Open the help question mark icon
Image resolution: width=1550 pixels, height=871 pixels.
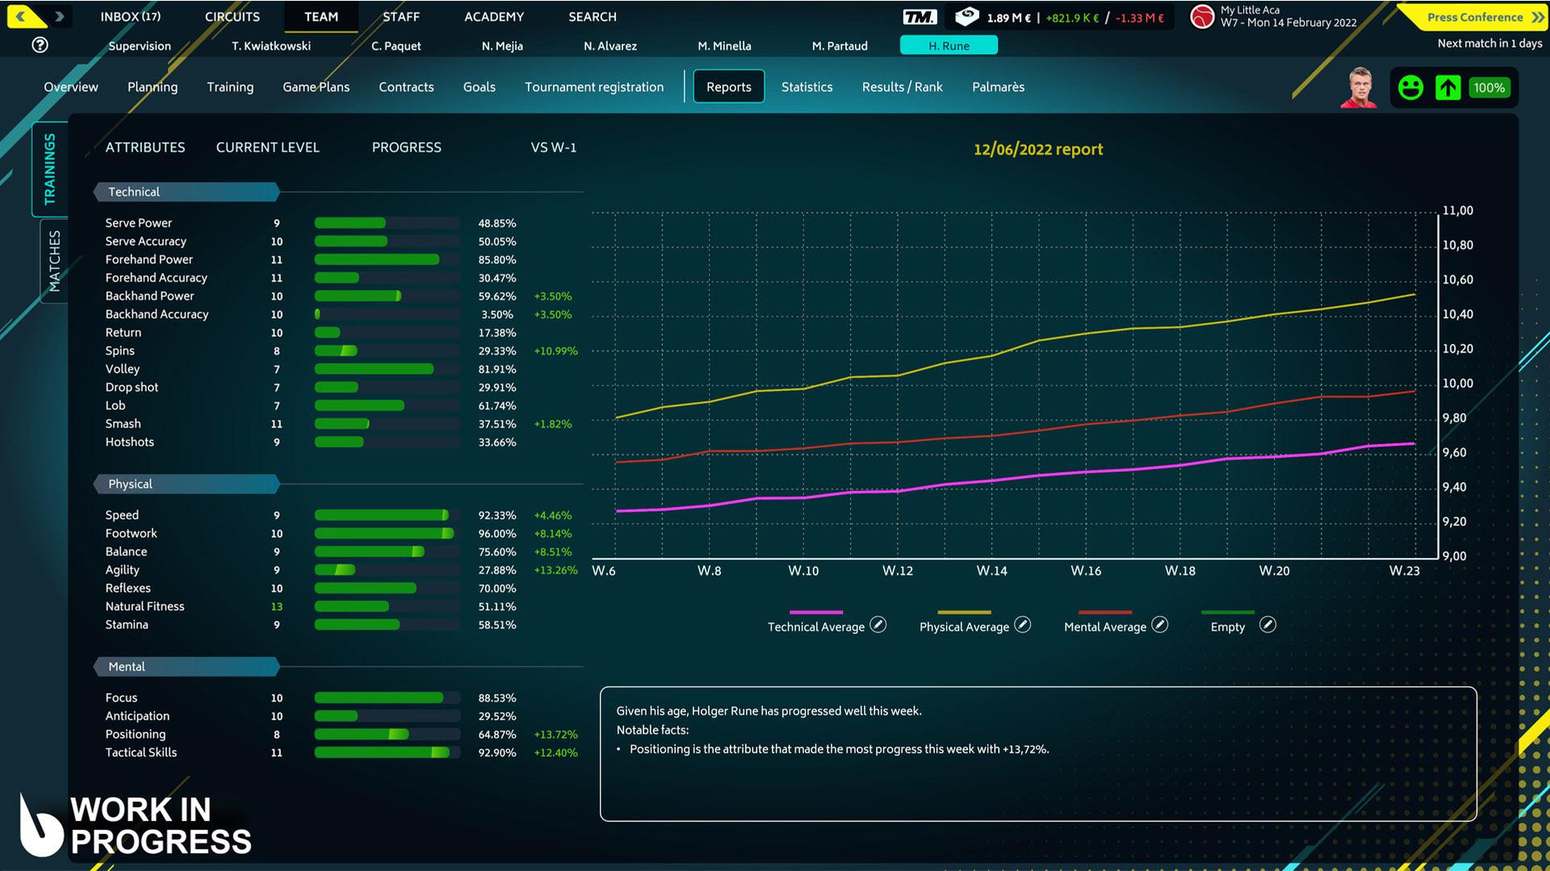pos(40,45)
